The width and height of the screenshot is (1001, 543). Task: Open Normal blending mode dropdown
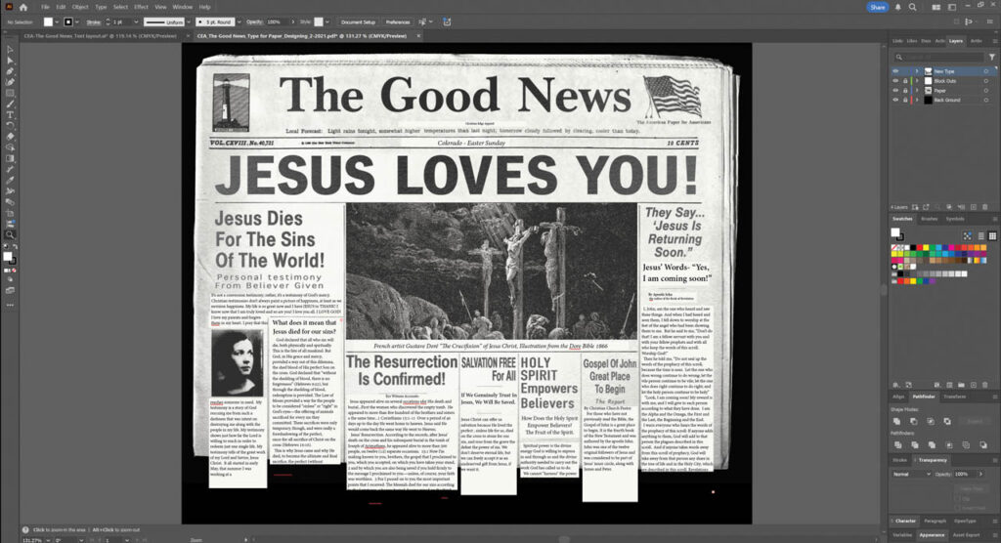coord(912,474)
